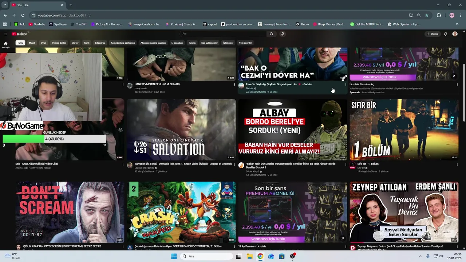Image resolution: width=466 pixels, height=262 pixels.
Task: Select the Yeni öneriler chip
Action: (245, 43)
